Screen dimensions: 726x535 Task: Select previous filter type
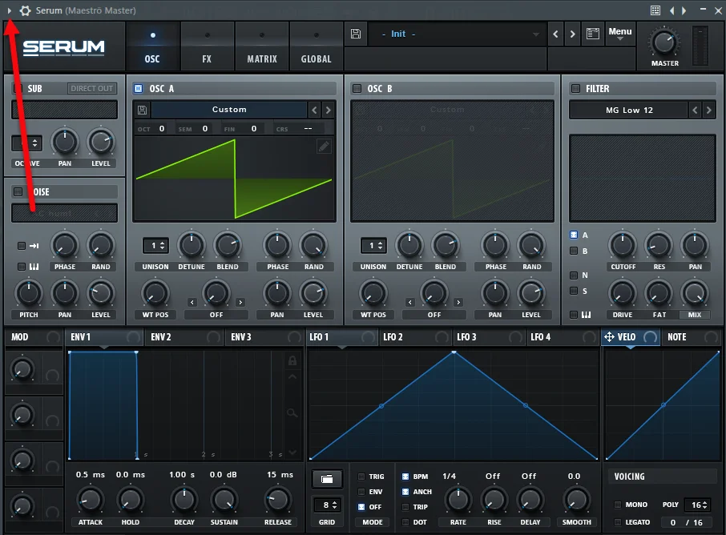click(695, 111)
